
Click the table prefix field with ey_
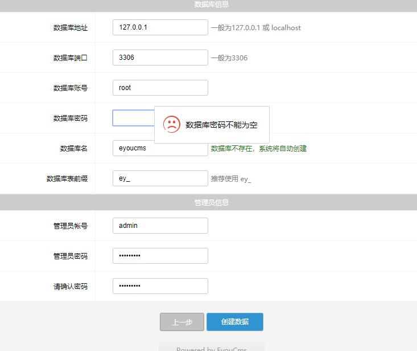[x=160, y=178]
